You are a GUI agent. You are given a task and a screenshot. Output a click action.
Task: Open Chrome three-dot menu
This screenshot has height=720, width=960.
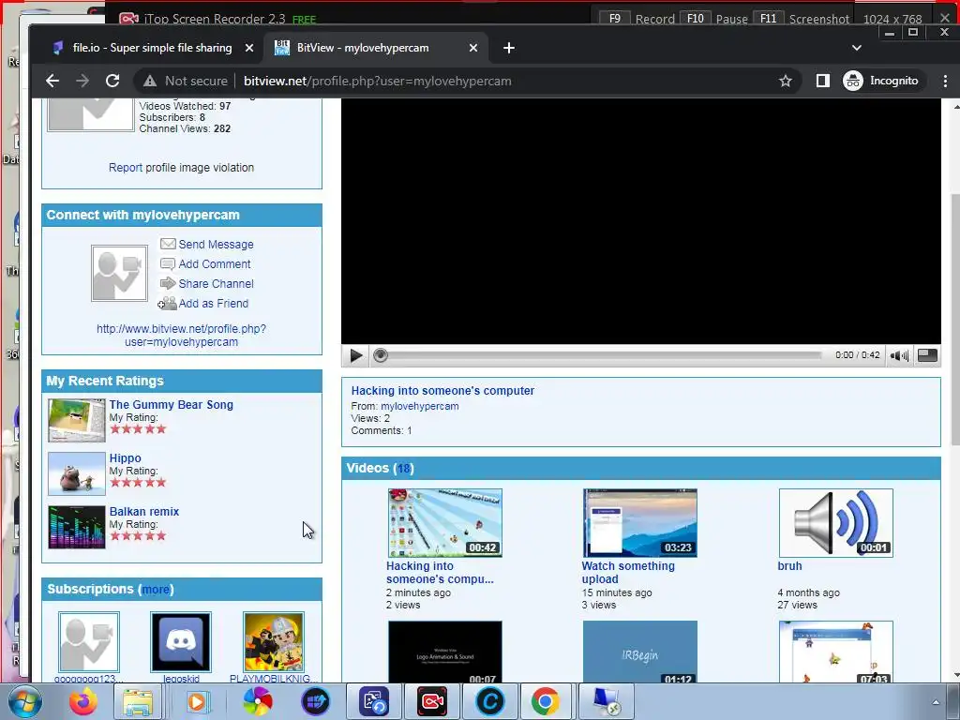(x=945, y=81)
